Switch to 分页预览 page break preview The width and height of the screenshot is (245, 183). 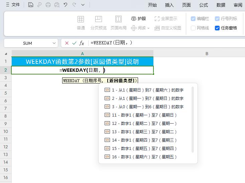tap(99, 23)
